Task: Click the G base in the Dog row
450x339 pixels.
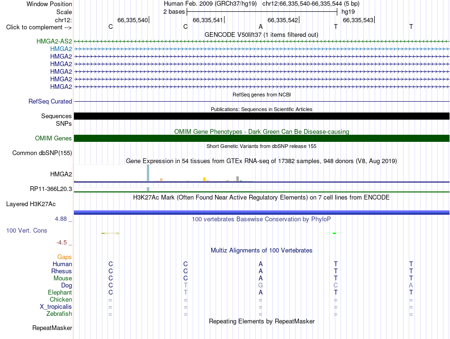Action: coord(261,286)
